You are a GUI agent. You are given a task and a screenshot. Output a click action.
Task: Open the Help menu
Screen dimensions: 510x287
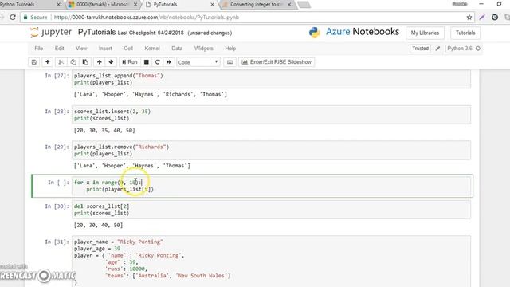pyautogui.click(x=230, y=49)
